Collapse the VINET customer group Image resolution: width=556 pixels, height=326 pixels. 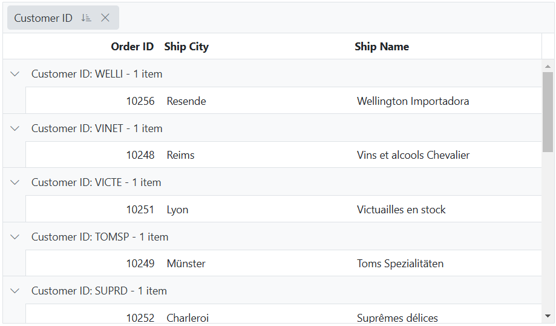point(15,128)
